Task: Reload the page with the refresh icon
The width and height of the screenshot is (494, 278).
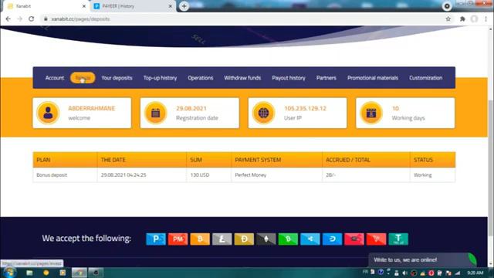Action: (x=31, y=19)
